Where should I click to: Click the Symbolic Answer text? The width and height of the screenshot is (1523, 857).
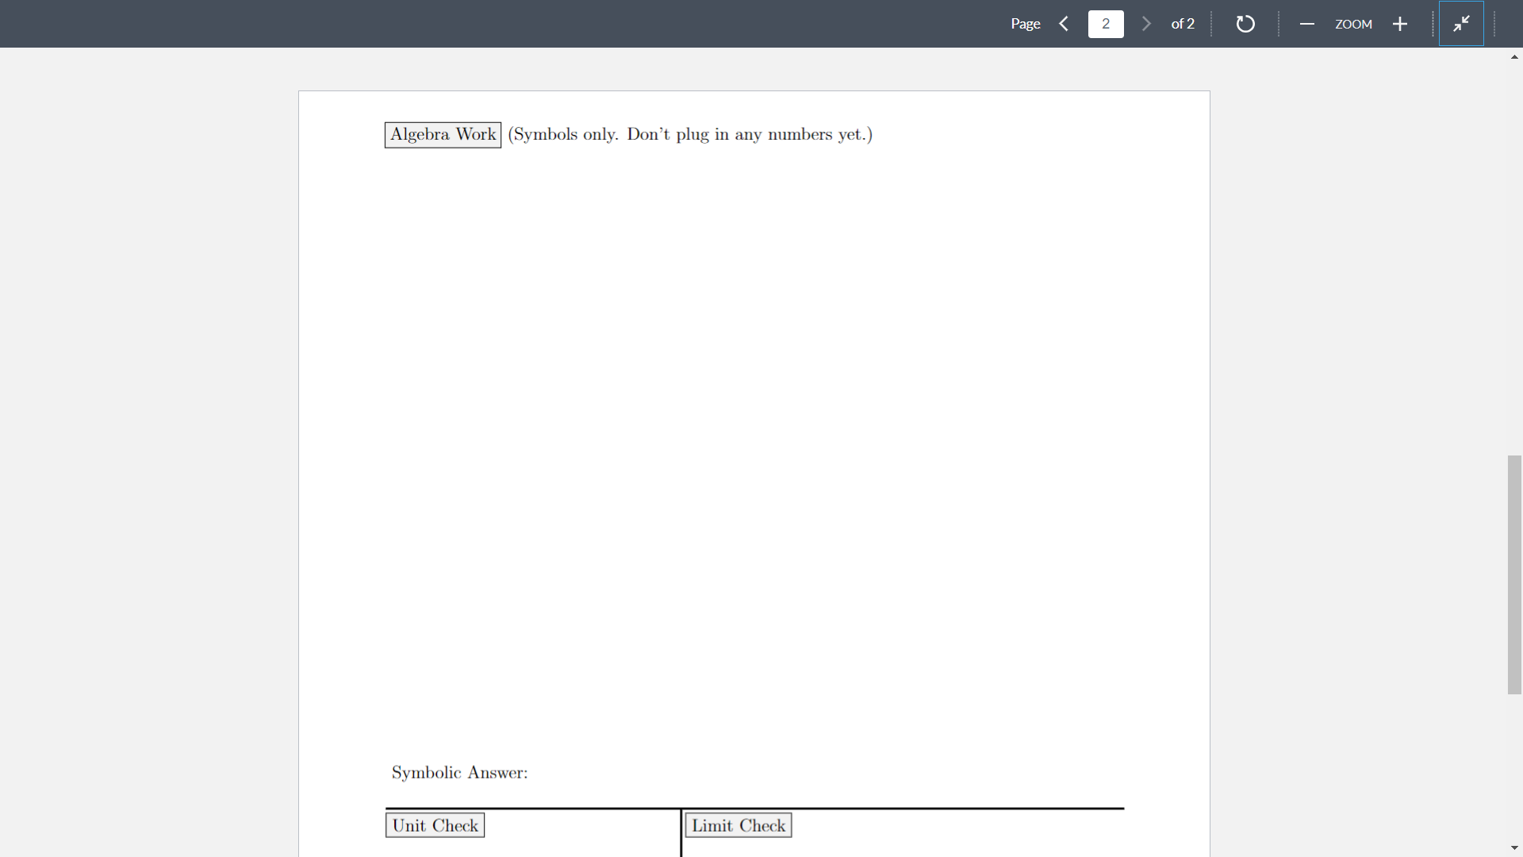459,773
